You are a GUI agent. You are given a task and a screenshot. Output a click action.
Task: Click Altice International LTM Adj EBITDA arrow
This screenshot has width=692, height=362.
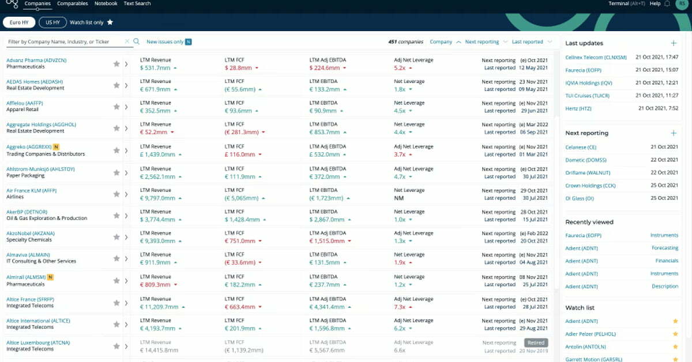point(351,329)
